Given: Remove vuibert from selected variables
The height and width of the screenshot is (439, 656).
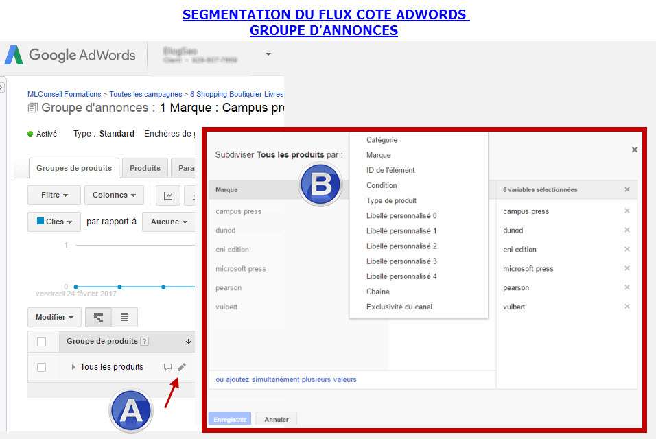Looking at the screenshot, I should coord(627,307).
